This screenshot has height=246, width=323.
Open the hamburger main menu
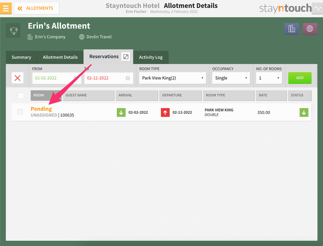[x=6, y=8]
